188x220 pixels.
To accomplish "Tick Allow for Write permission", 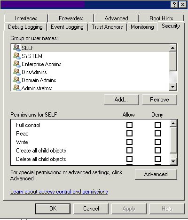I will pyautogui.click(x=129, y=142).
